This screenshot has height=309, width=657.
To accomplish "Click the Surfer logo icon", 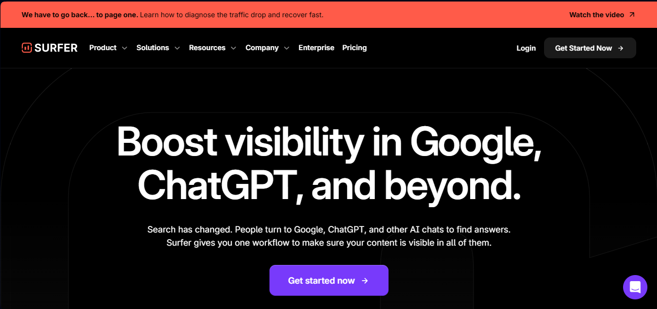I will (27, 48).
